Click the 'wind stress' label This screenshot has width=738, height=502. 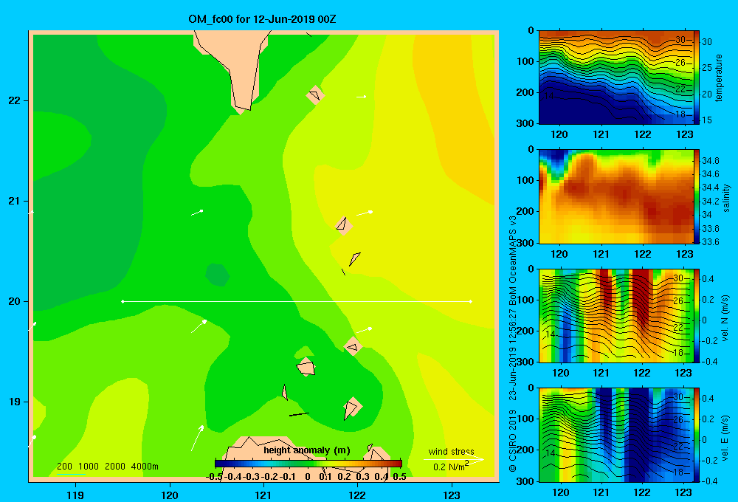(451, 451)
